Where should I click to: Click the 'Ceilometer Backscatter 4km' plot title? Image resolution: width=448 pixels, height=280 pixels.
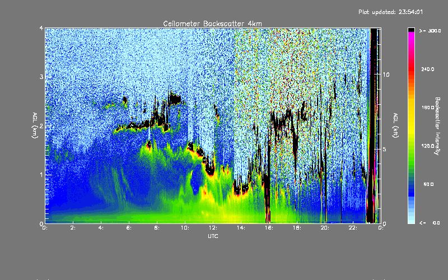tap(212, 24)
